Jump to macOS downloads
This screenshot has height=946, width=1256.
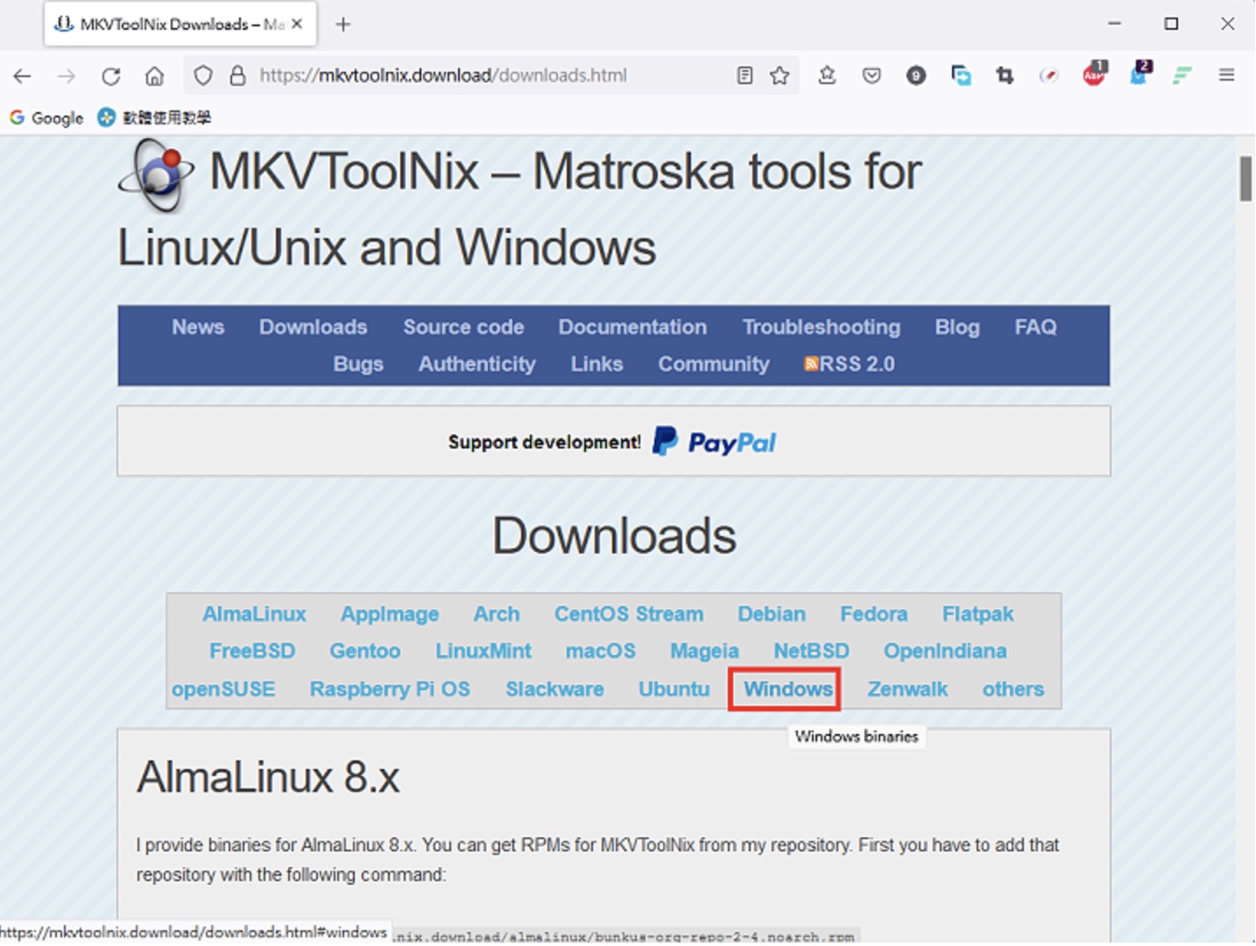coord(601,652)
